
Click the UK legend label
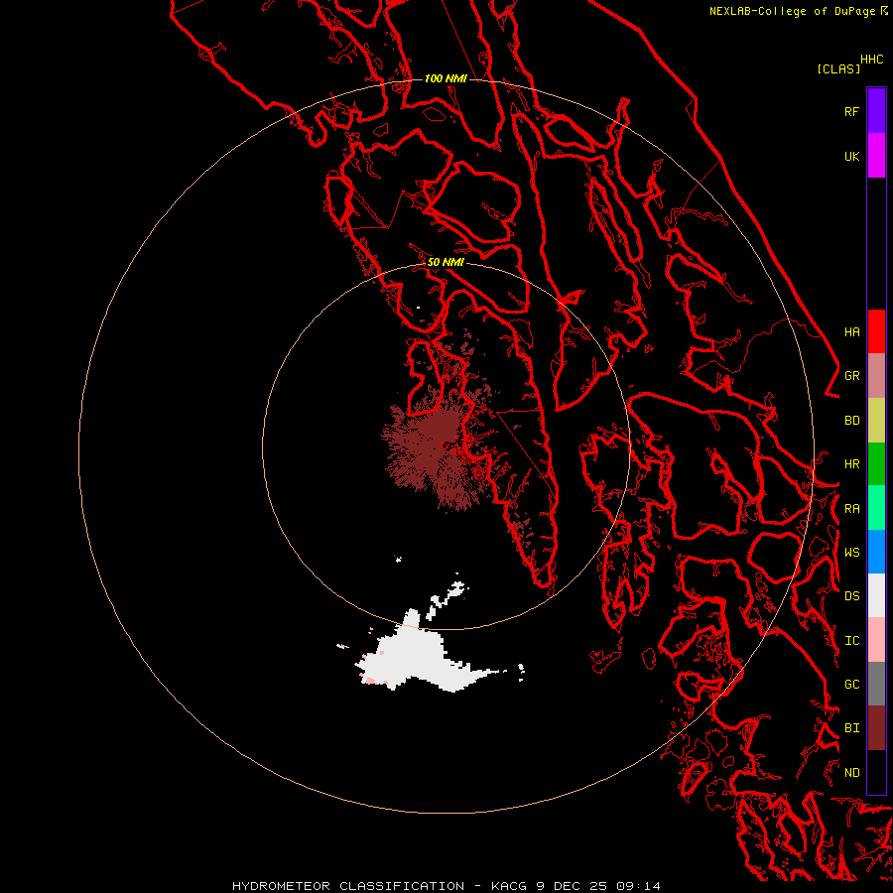tap(851, 156)
